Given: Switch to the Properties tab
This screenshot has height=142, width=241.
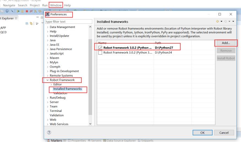Looking at the screenshot, I should coord(77,141).
